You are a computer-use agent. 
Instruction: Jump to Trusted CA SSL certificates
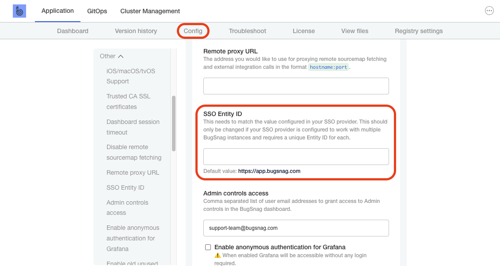pos(129,101)
